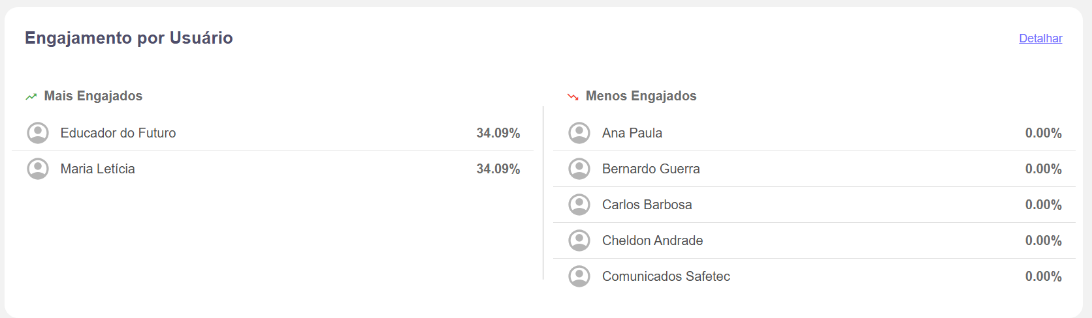Select the Carlos Barbosa user name
The width and height of the screenshot is (1092, 318).
647,205
